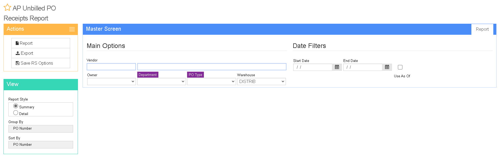The height and width of the screenshot is (156, 499).
Task: Click the Report Style label
Action: coord(18,99)
